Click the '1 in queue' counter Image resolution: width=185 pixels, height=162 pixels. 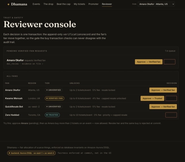click(170, 51)
